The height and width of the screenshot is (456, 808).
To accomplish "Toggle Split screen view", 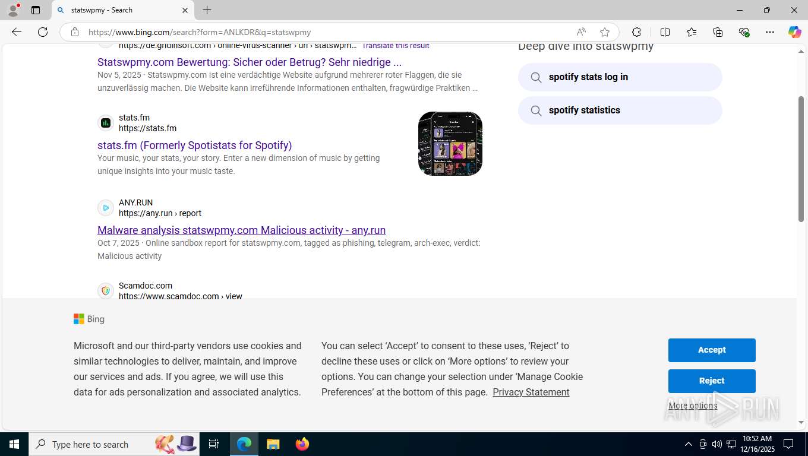I will coord(665,32).
